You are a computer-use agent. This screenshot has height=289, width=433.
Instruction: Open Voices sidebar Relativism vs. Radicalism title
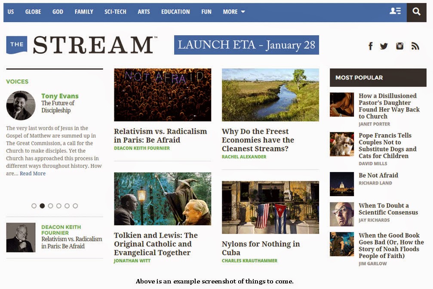[72, 243]
